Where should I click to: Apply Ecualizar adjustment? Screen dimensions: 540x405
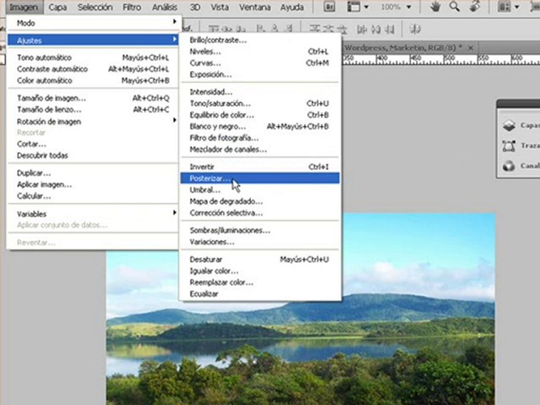click(260, 294)
